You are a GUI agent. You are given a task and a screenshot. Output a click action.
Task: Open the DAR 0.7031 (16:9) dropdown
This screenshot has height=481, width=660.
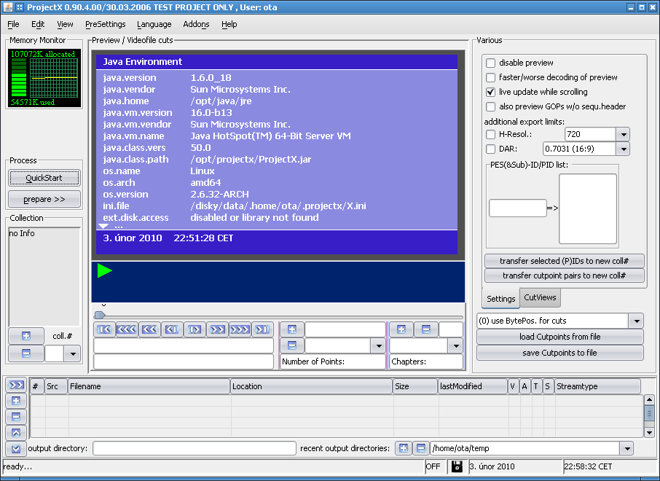tap(623, 149)
